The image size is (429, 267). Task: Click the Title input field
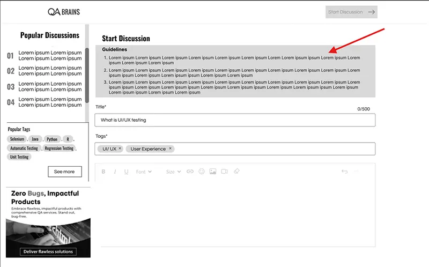(235, 120)
